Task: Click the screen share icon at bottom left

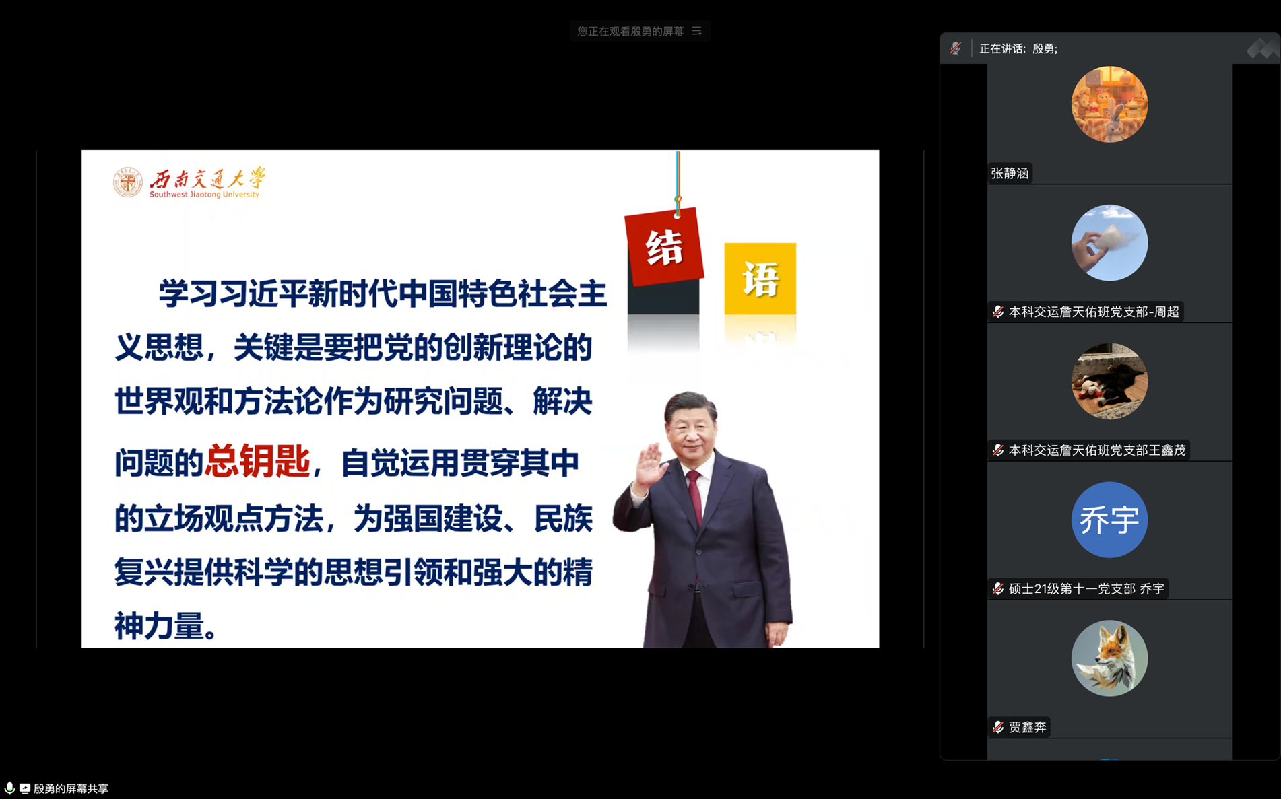Action: (x=25, y=788)
